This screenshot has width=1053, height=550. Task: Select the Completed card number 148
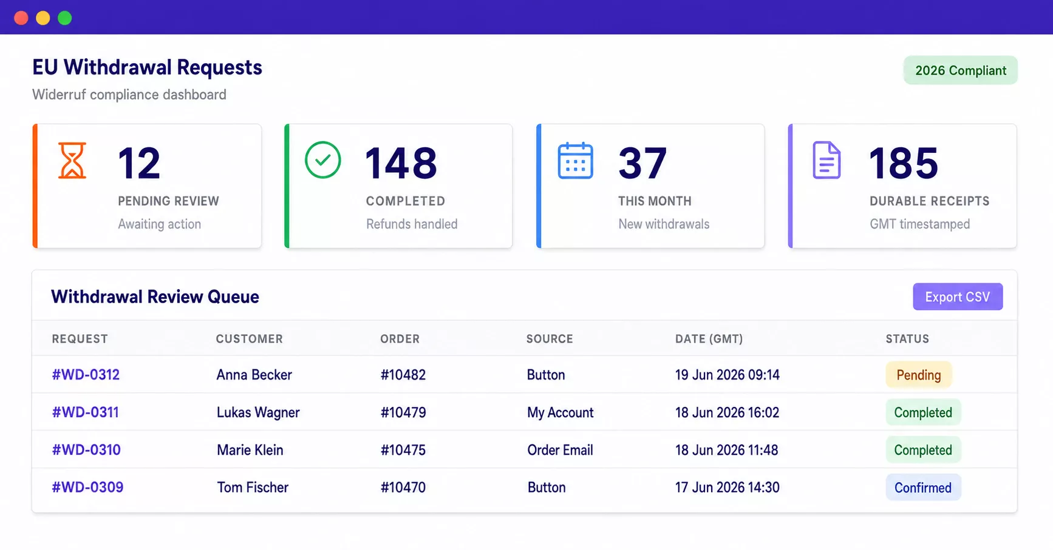[401, 163]
